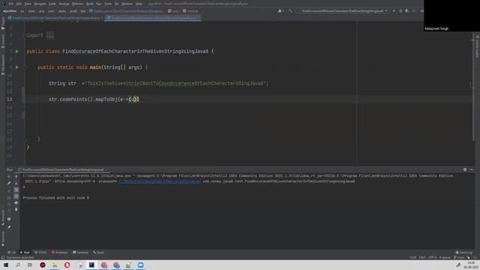Click the Rerun icon in Run panel
Screen dimensions: 480x270
(x=9, y=177)
